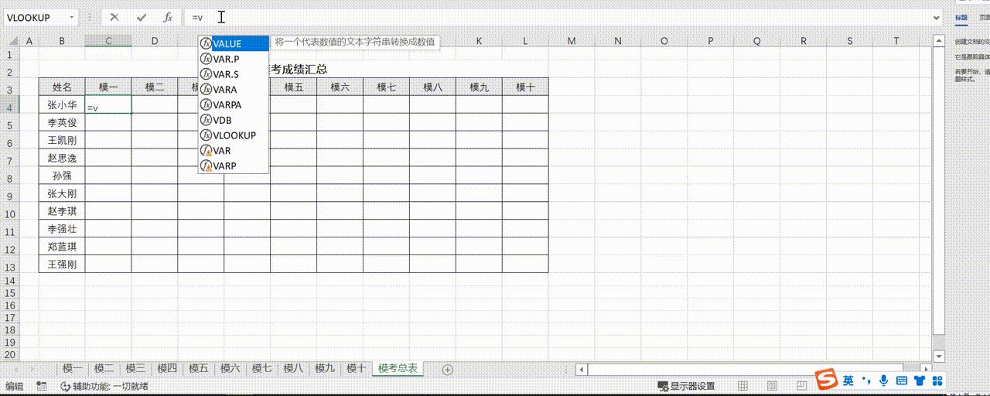Image resolution: width=990 pixels, height=396 pixels.
Task: Click the warning fx icon beside VARP
Action: point(206,166)
